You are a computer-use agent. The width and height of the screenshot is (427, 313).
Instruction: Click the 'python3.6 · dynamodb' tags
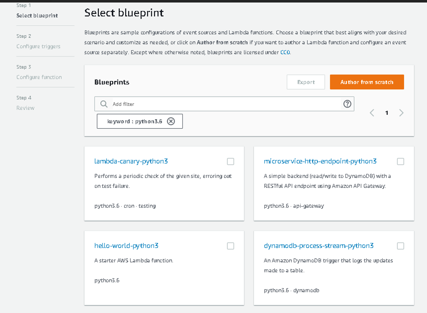(291, 290)
